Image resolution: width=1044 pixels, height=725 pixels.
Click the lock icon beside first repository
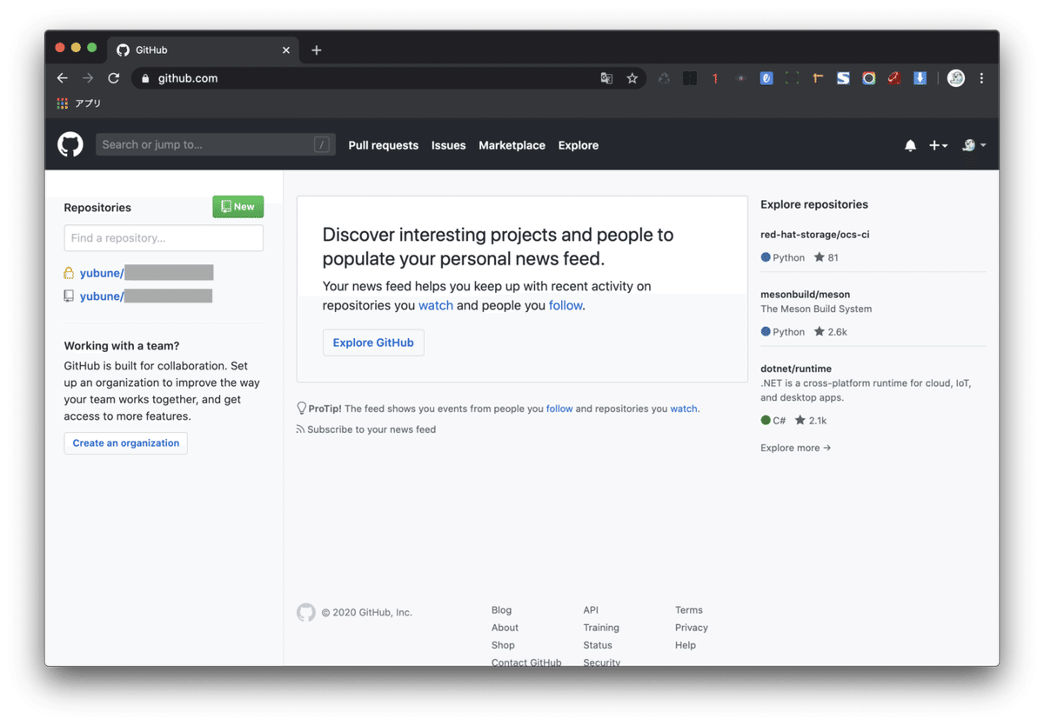69,273
